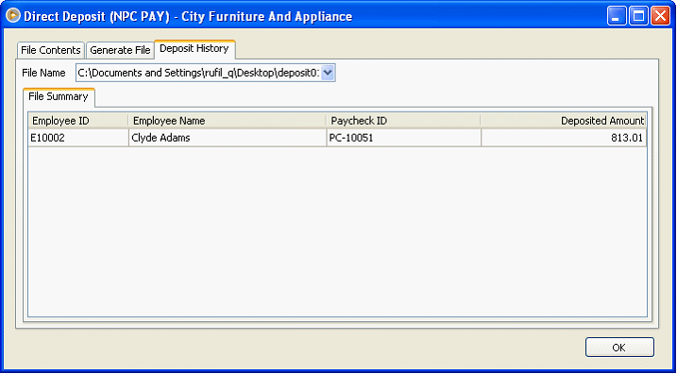
Task: Sort by Paycheck ID column header
Action: pyautogui.click(x=403, y=121)
